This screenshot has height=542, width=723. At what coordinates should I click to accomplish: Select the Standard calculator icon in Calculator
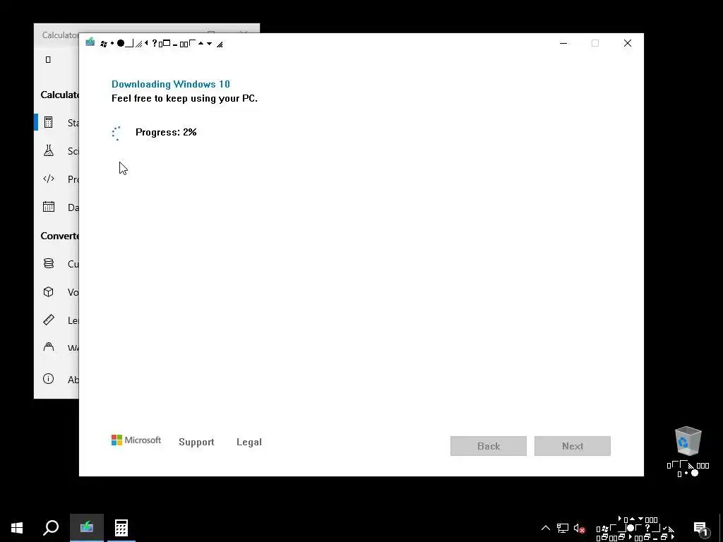coord(49,122)
